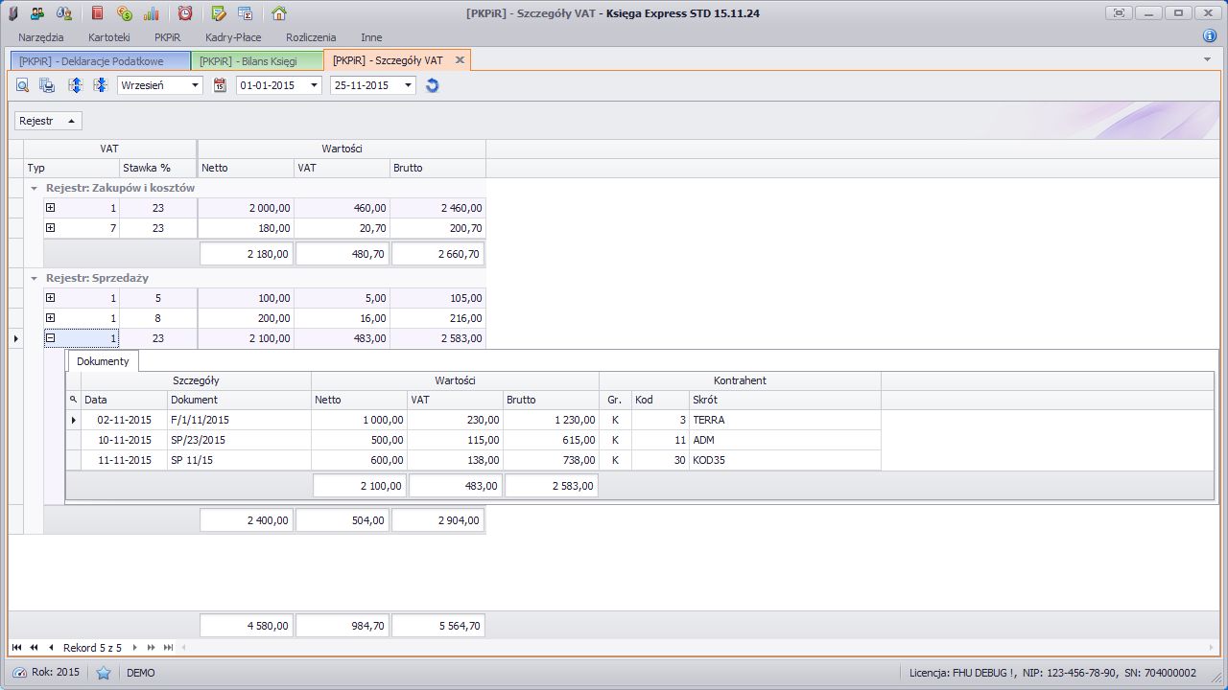1228x690 pixels.
Task: Sort by Brutto column header in main grid
Action: tap(438, 168)
